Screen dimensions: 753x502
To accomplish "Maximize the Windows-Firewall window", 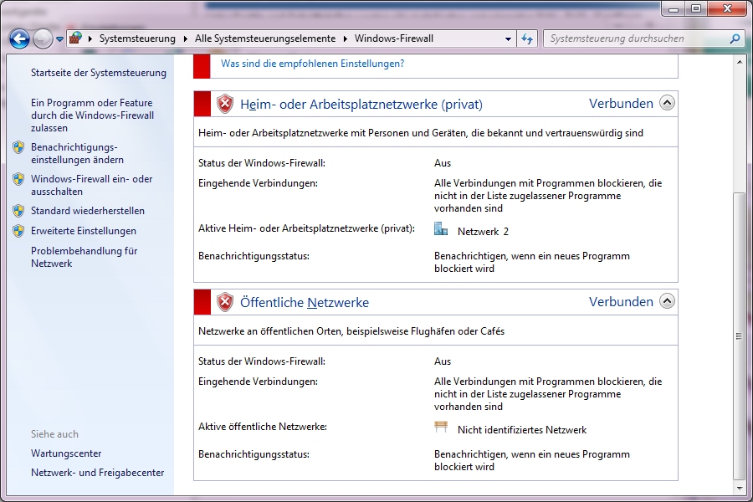I will tap(696, 8).
